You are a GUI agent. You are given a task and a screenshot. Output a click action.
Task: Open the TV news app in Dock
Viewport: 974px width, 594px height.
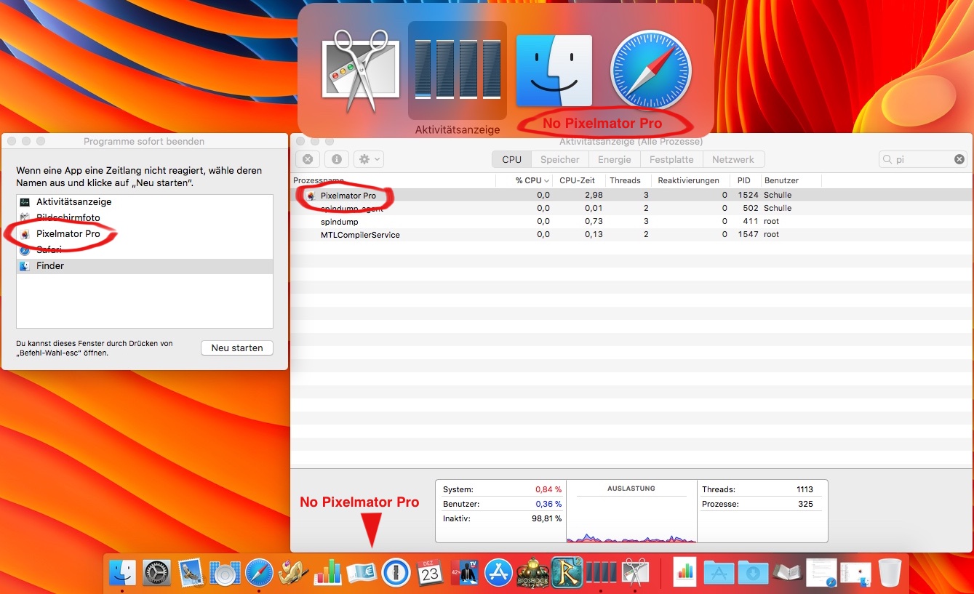click(464, 573)
